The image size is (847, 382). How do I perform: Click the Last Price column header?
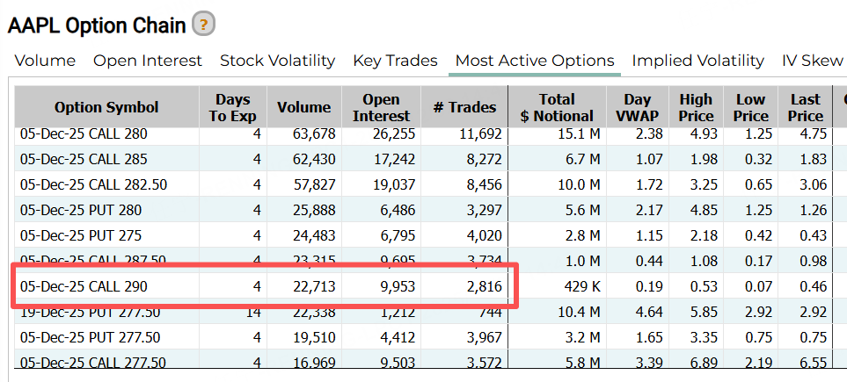pos(805,107)
